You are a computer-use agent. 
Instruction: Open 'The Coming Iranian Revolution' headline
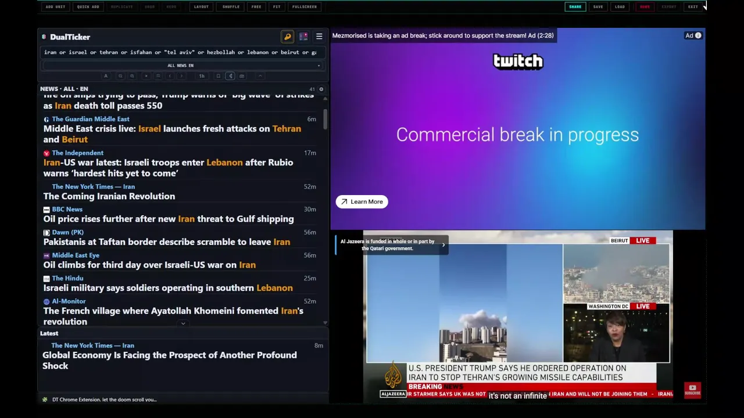(109, 196)
